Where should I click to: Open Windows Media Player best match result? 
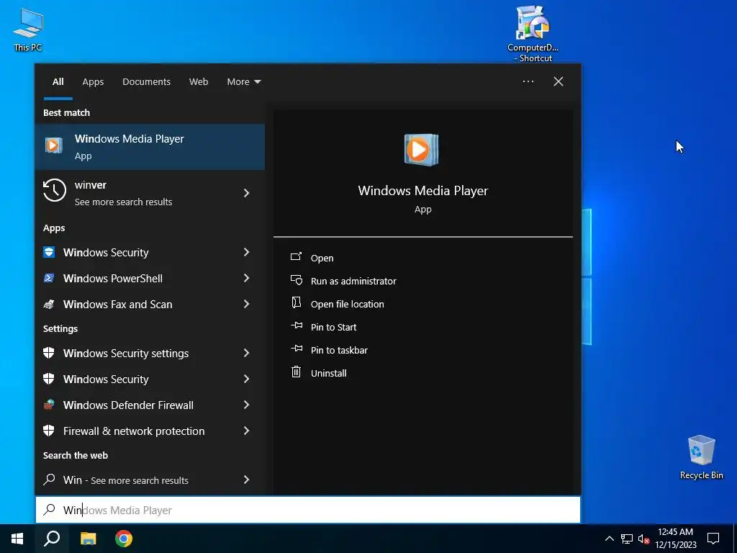point(150,147)
